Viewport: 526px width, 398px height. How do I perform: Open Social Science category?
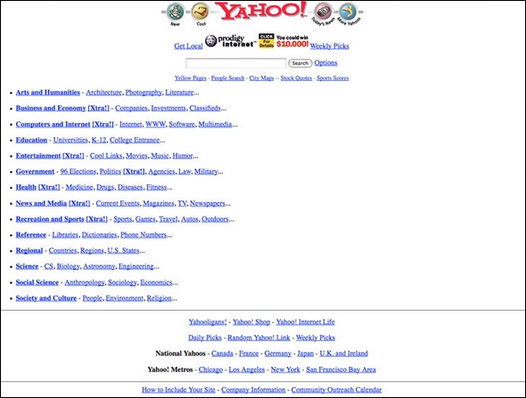[37, 282]
